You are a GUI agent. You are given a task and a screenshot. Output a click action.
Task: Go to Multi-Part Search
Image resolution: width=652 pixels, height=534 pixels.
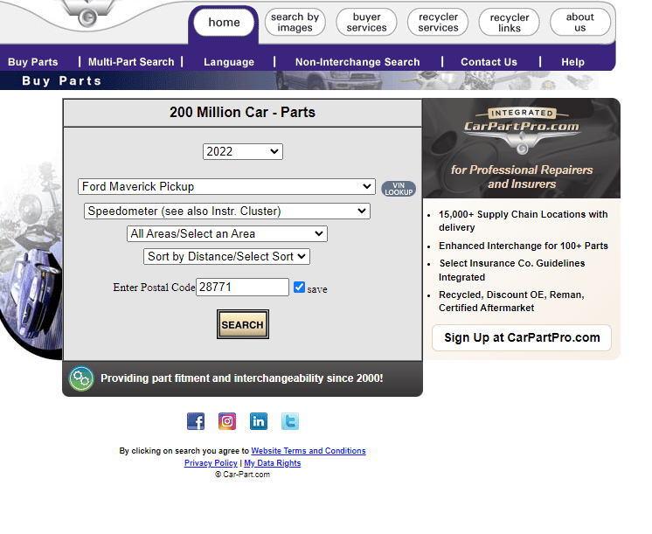[x=131, y=62]
